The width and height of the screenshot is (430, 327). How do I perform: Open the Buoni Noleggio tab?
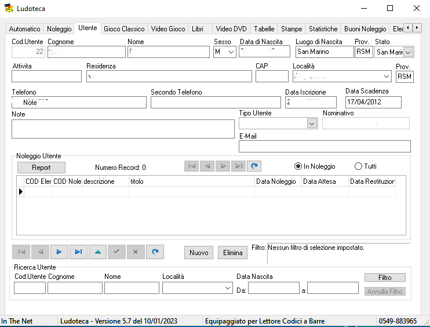[365, 29]
